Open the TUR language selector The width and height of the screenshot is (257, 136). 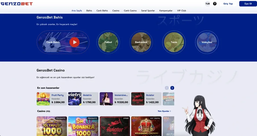click(x=208, y=4)
